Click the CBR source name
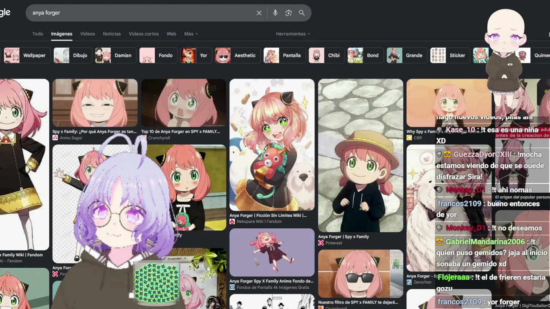Image resolution: width=550 pixels, height=309 pixels. point(418,138)
